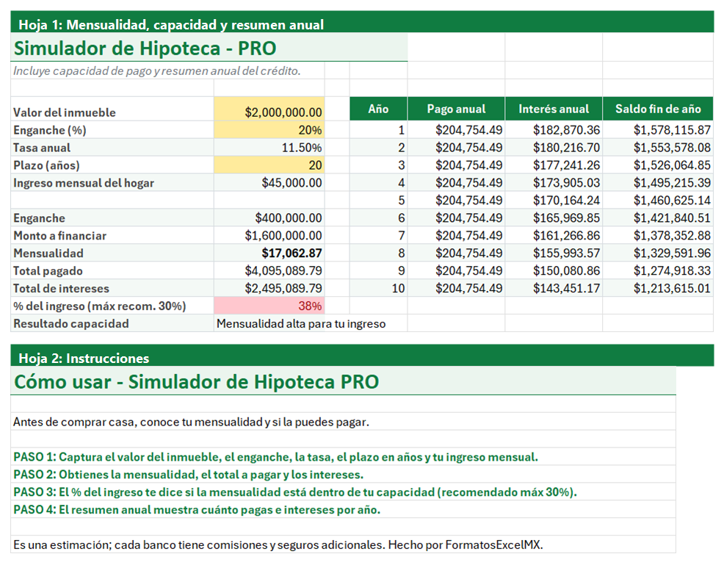Click year 4 interest $173,905.03

coord(554,183)
